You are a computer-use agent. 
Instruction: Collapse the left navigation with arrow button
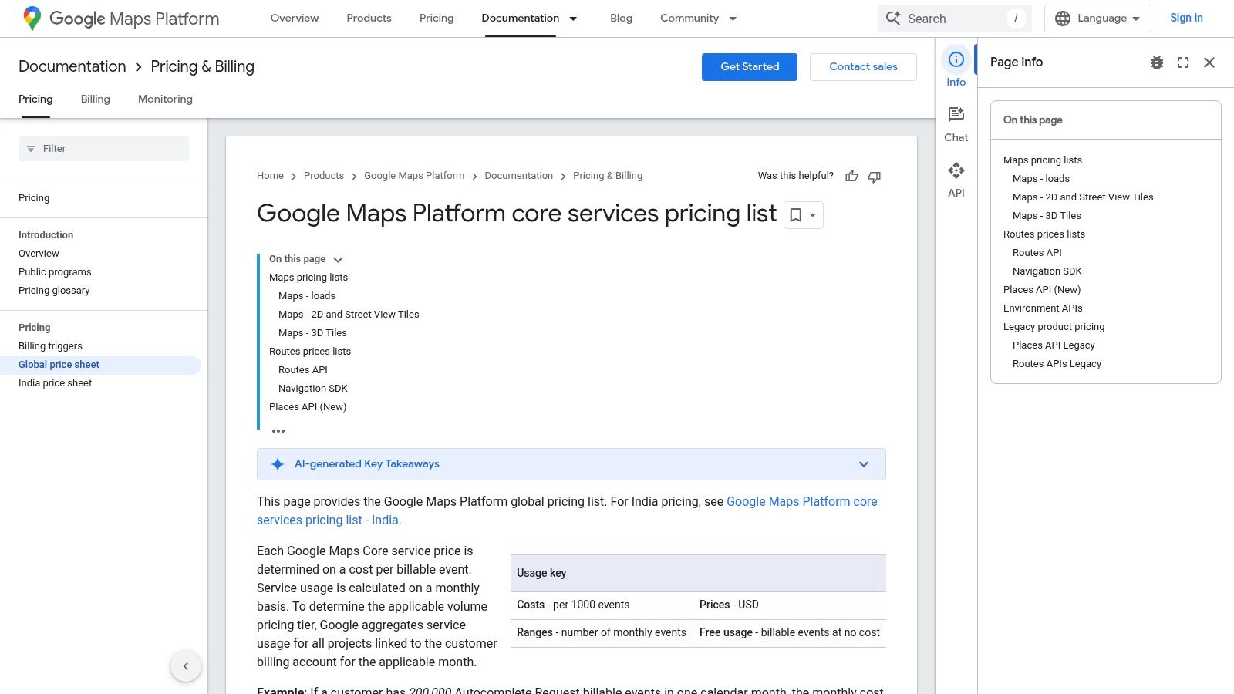point(186,666)
